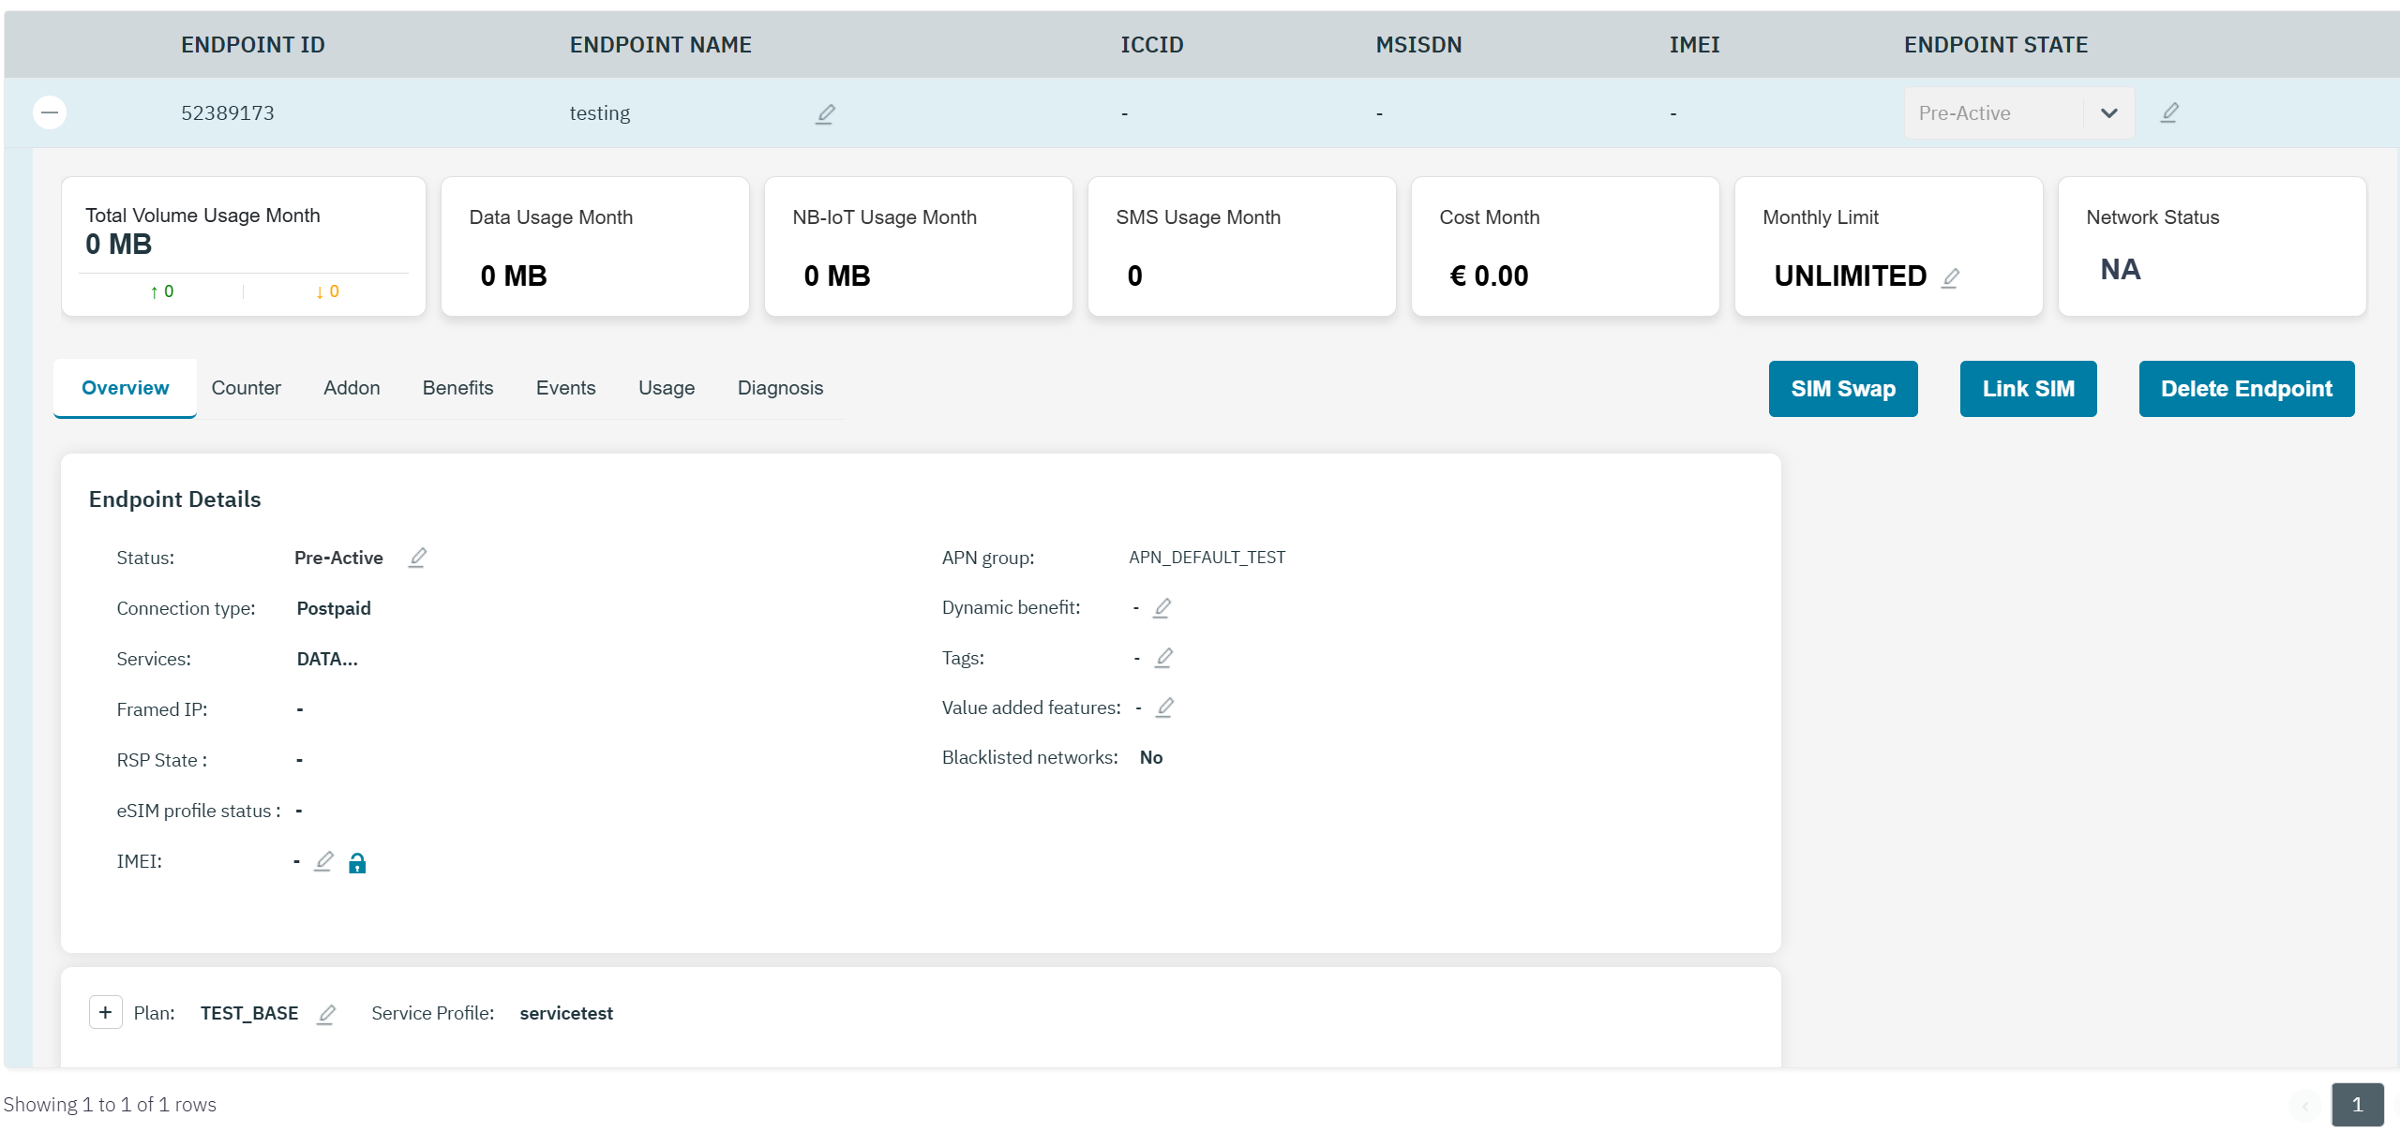Edit Value added features pencil icon
Image resolution: width=2400 pixels, height=1132 pixels.
1164,707
